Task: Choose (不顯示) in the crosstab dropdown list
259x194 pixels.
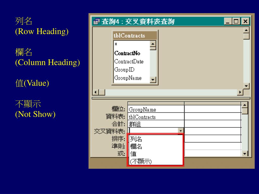Action: (x=156, y=161)
